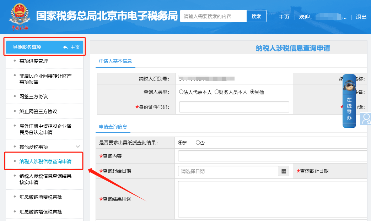Go to 主页 in top header
This screenshot has width=371, height=221.
284,17
